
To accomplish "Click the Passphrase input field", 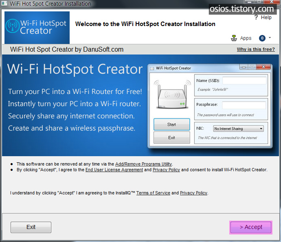I will click(244, 105).
